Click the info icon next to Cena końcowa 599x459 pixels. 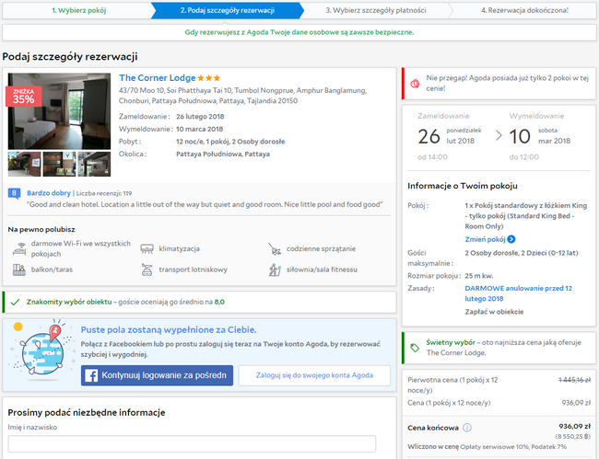tap(467, 428)
